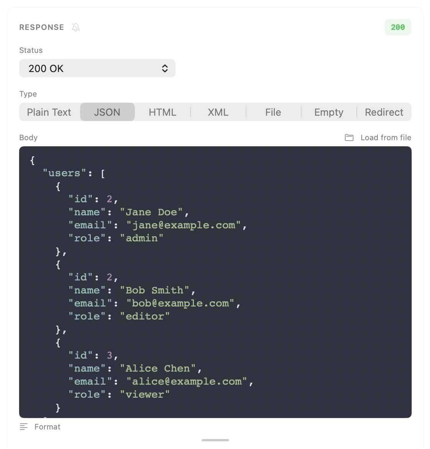Screen dimensions: 430x449
Task: Select the XML body type
Action: (x=218, y=112)
